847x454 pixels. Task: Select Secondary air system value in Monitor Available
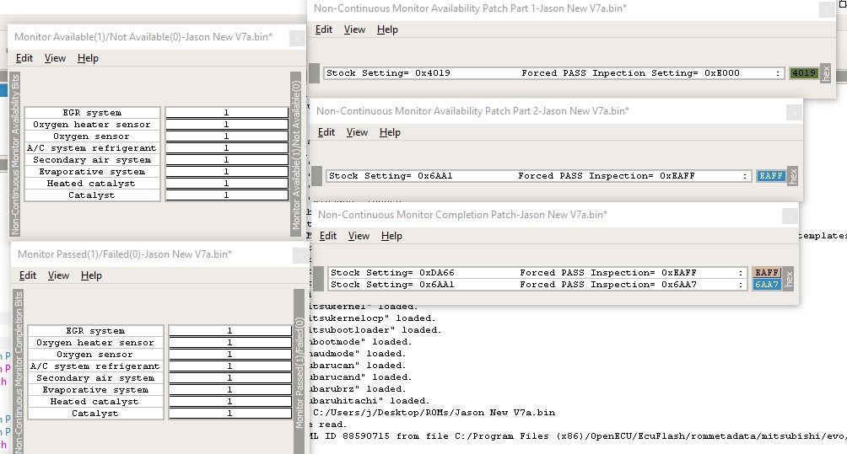227,160
